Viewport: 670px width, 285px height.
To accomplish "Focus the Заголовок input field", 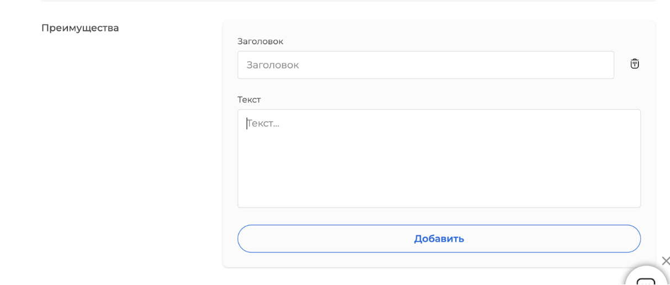I will tap(426, 65).
